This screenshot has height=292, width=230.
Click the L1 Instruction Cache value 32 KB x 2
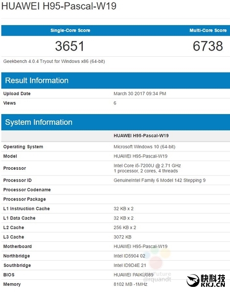click(124, 209)
